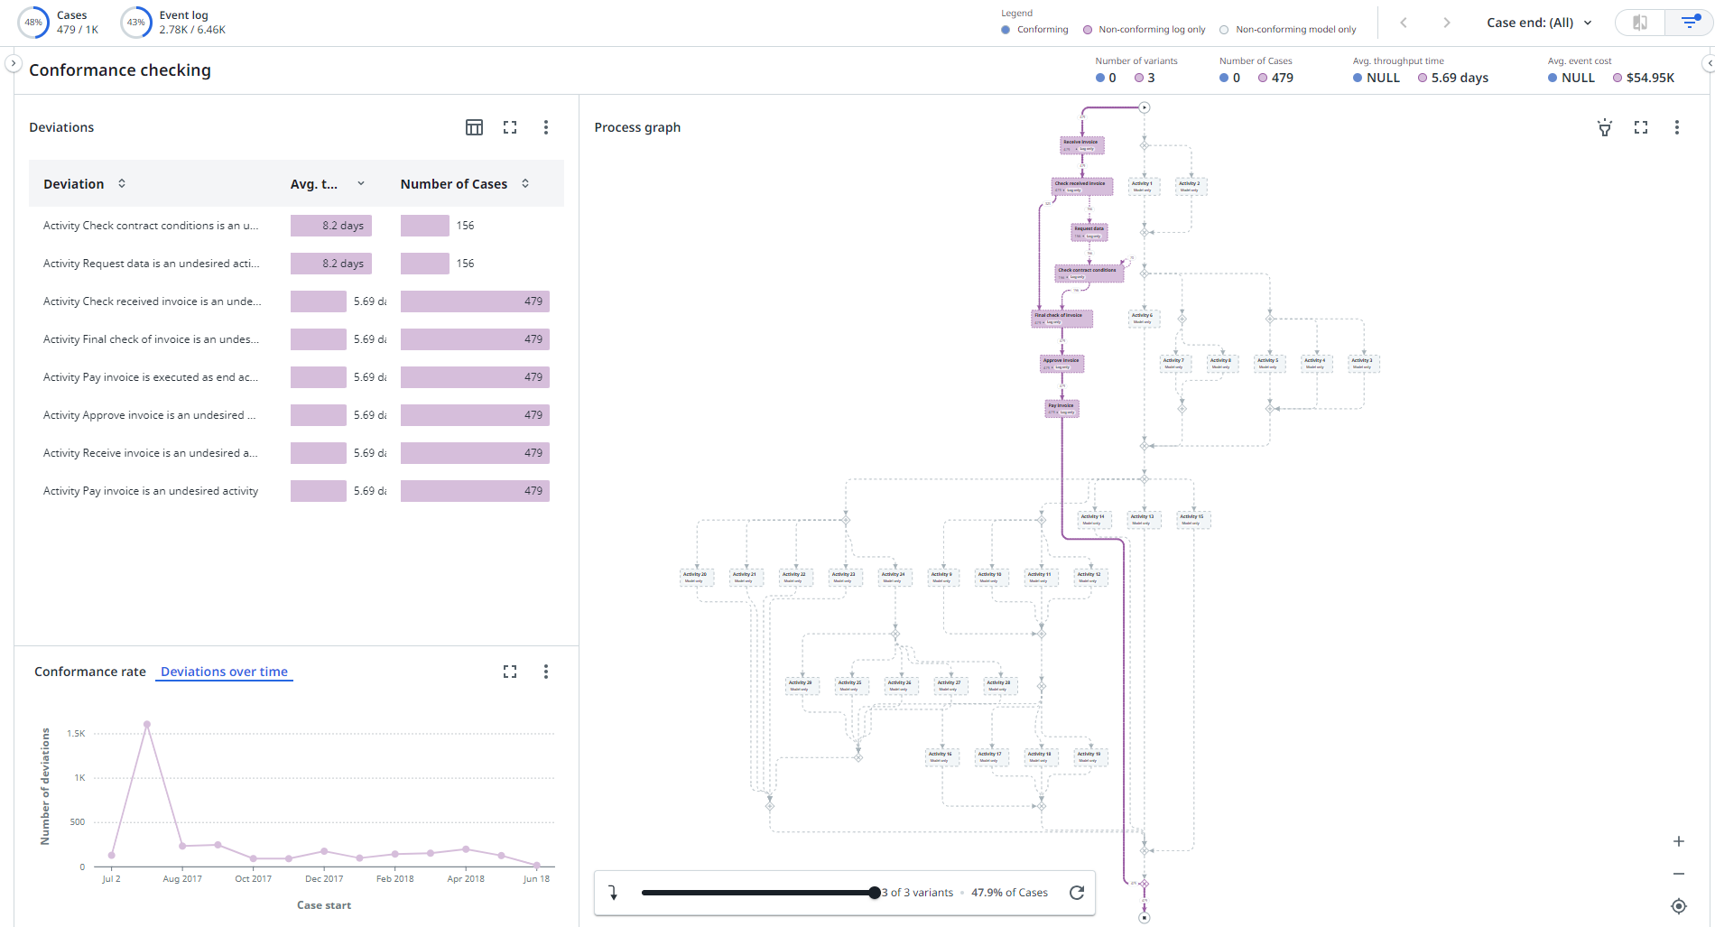Image resolution: width=1715 pixels, height=927 pixels.
Task: Switch to the Deviations over time tab
Action: click(x=224, y=672)
